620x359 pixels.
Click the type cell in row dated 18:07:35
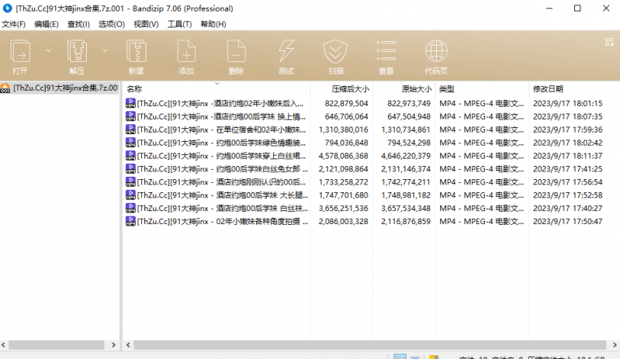tap(481, 116)
